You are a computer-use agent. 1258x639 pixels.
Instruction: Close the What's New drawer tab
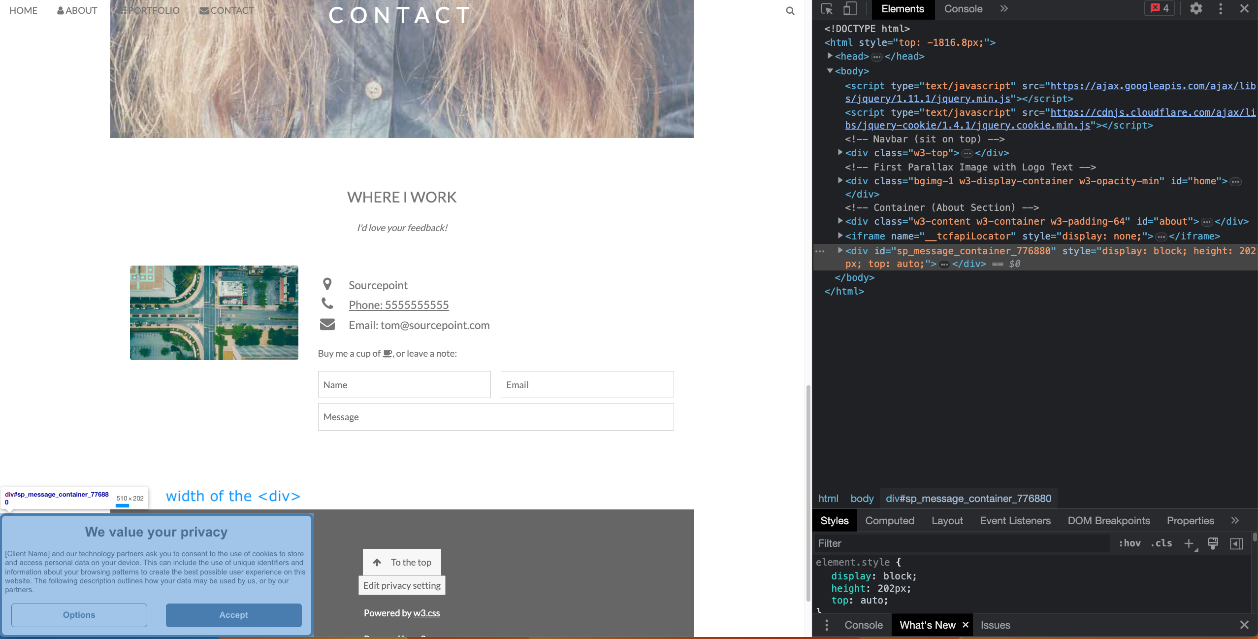click(x=966, y=625)
